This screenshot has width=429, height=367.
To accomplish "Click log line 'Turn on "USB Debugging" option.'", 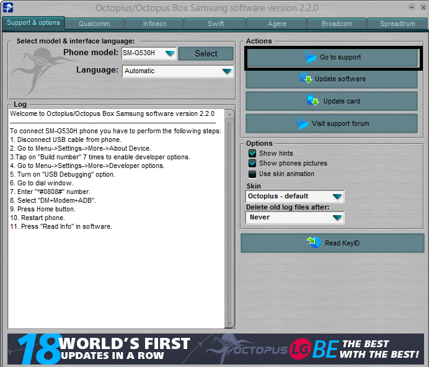I will pyautogui.click(x=63, y=174).
